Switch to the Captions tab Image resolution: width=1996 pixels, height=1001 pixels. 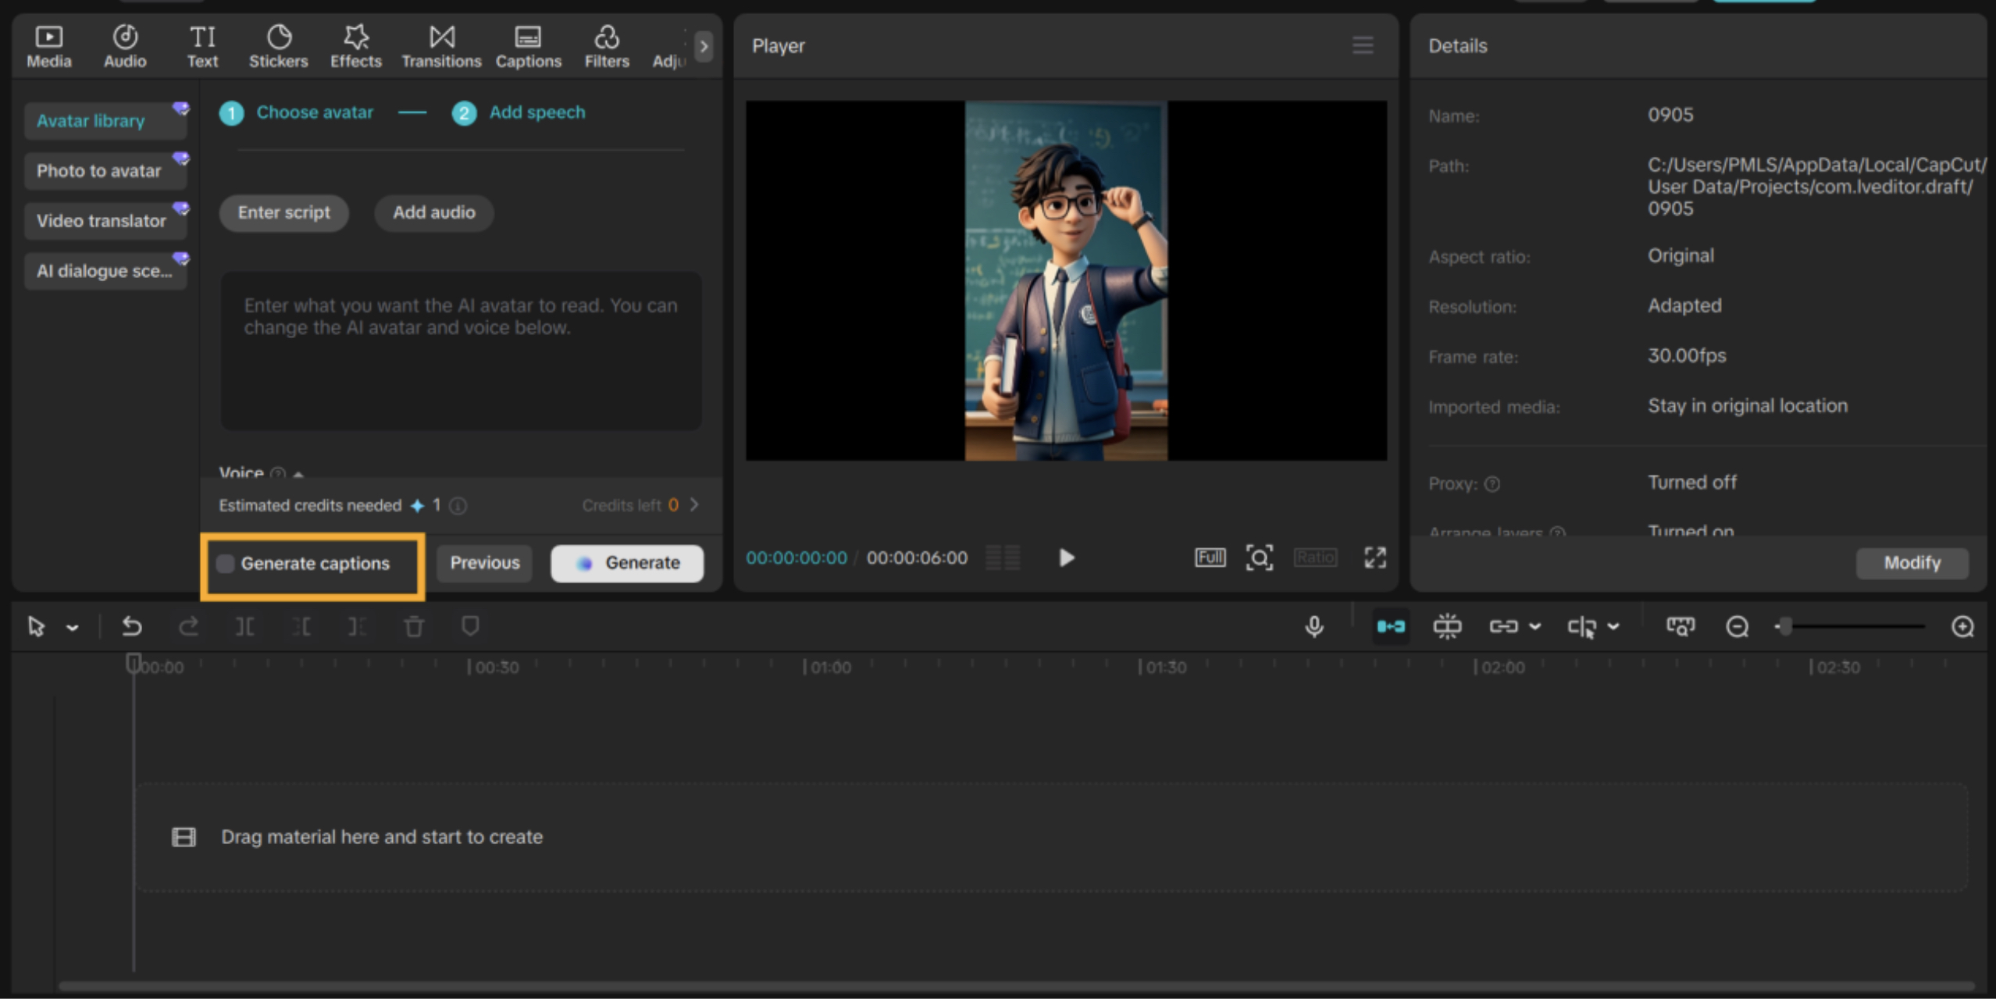[x=528, y=46]
